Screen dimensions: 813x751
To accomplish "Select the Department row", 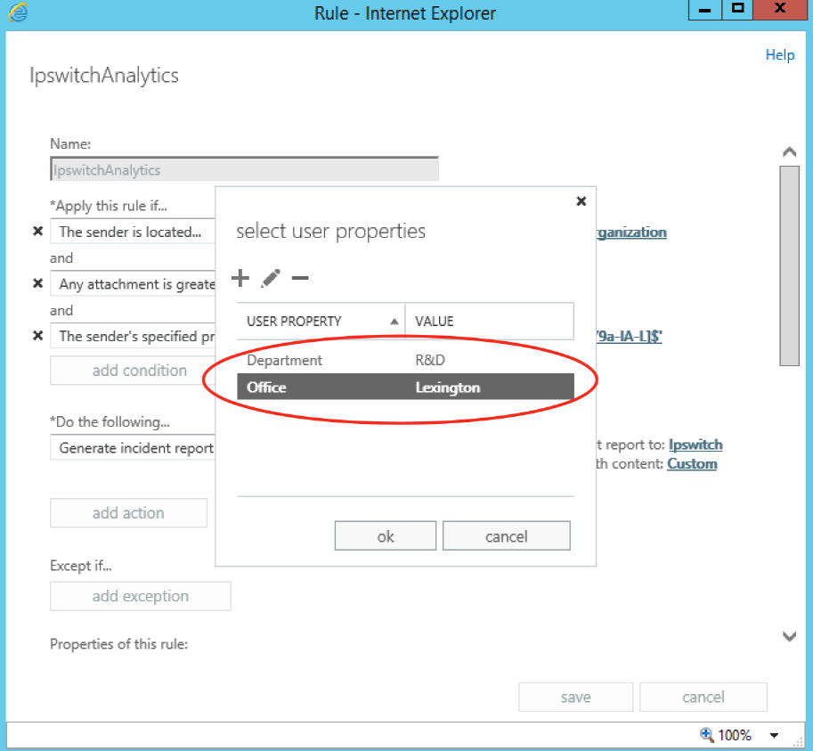I will [x=405, y=360].
